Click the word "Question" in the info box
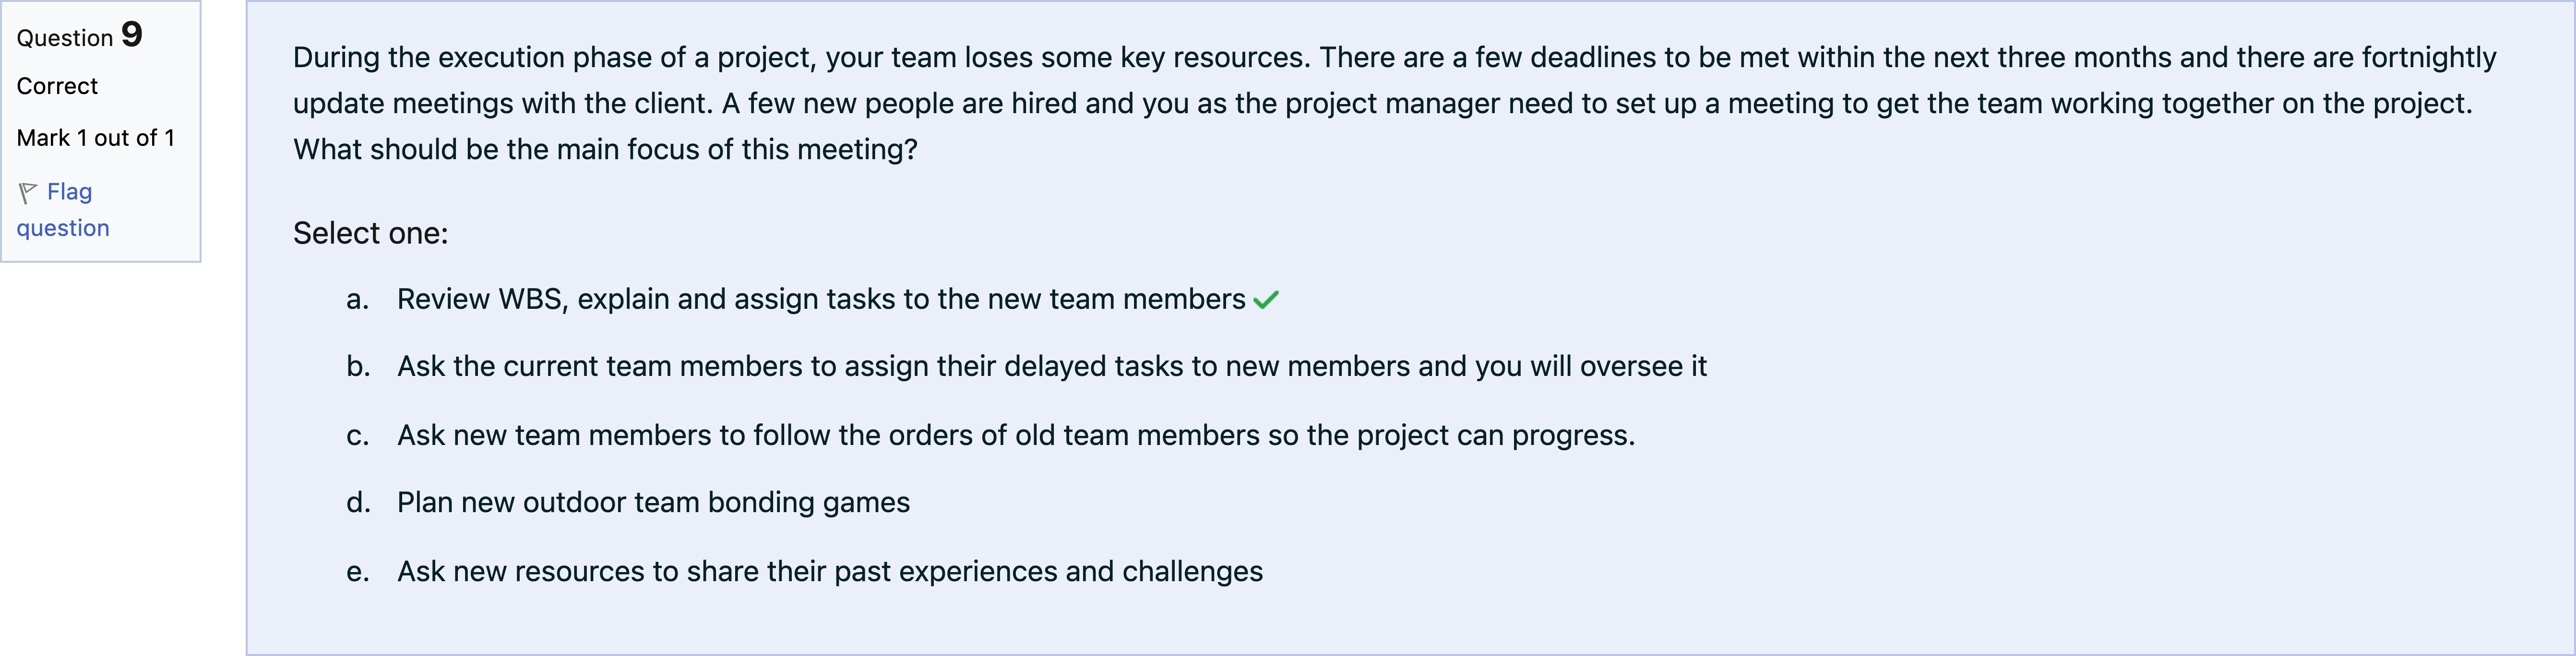Viewport: 2576px width, 656px height. pyautogui.click(x=65, y=39)
